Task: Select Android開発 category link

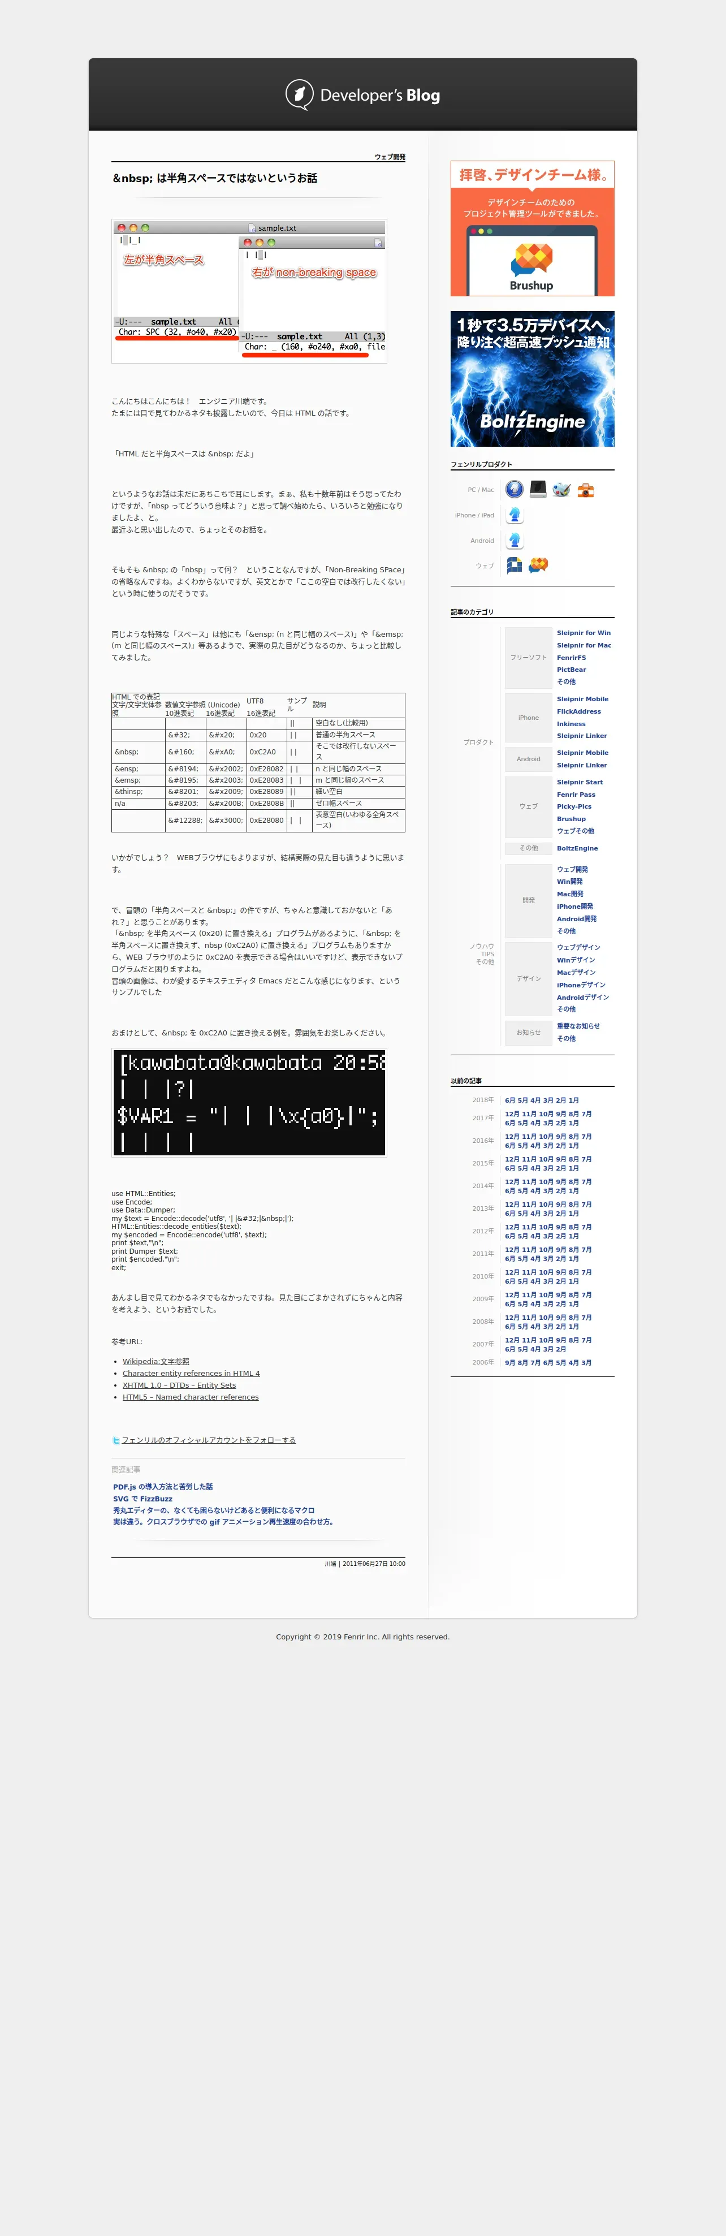Action: [576, 918]
